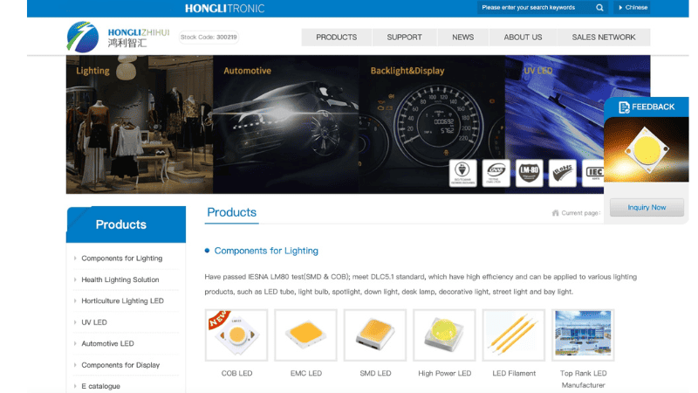
Task: Open the Top Rank LED Manufacturer image
Action: pyautogui.click(x=583, y=335)
